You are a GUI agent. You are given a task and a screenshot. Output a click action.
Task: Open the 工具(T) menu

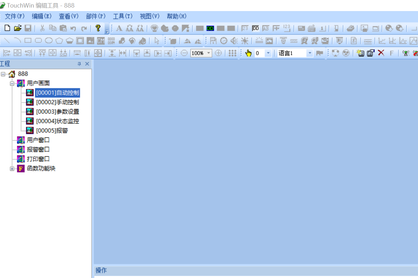[x=123, y=16]
